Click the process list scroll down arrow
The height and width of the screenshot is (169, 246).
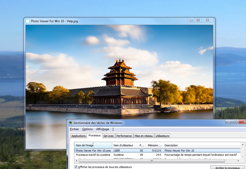click(x=243, y=157)
